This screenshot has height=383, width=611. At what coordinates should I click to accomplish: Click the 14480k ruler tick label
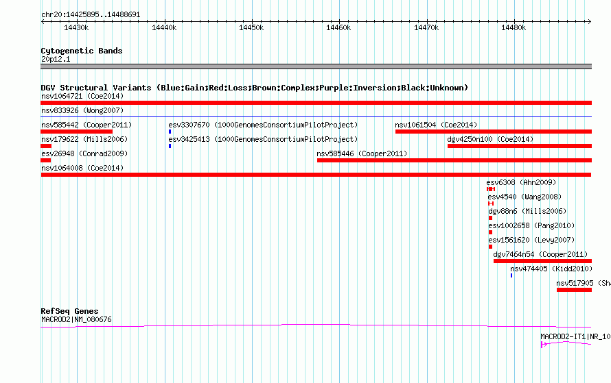pos(514,27)
